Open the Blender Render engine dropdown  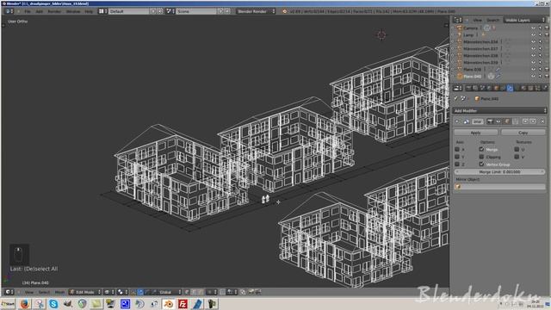click(257, 11)
